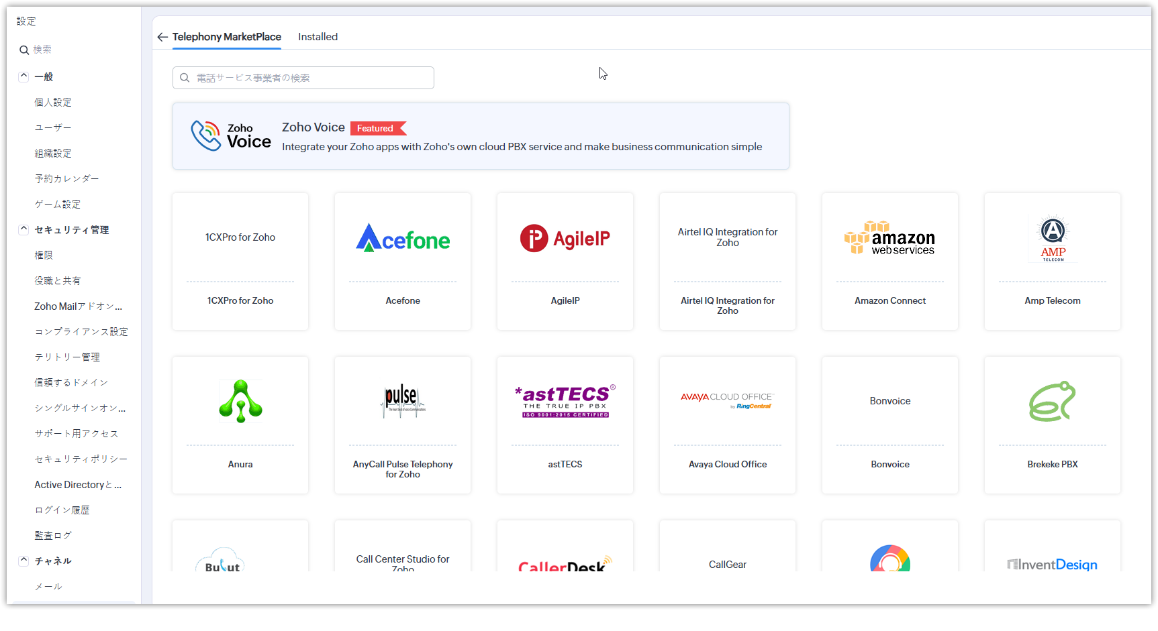Viewport: 1158px width, 631px height.
Task: Click the AMP Telecom logo
Action: (1053, 238)
